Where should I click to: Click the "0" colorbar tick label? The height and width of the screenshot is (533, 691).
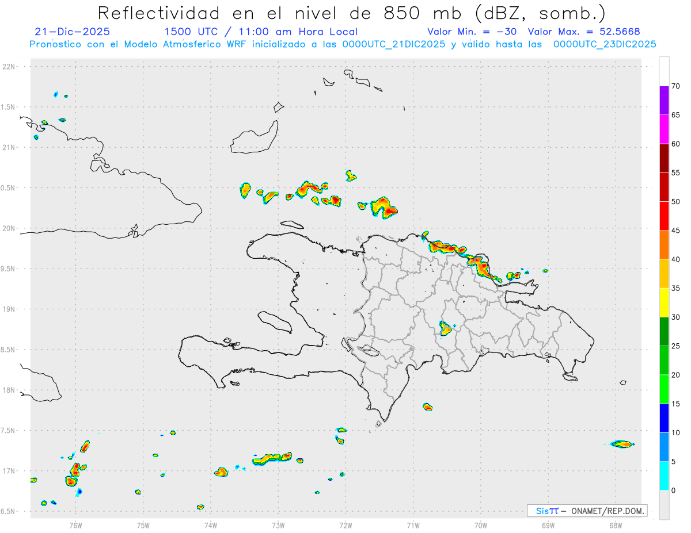click(674, 490)
